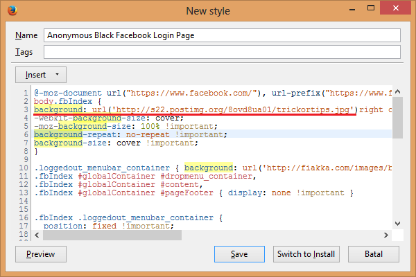
Task: Click the Preview button
Action: (41, 254)
